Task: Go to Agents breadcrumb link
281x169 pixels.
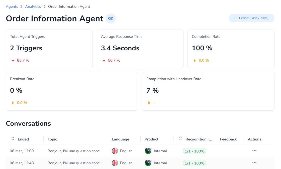Action: click(12, 7)
